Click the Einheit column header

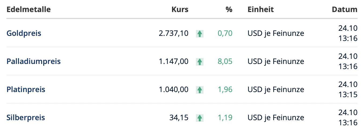click(261, 10)
